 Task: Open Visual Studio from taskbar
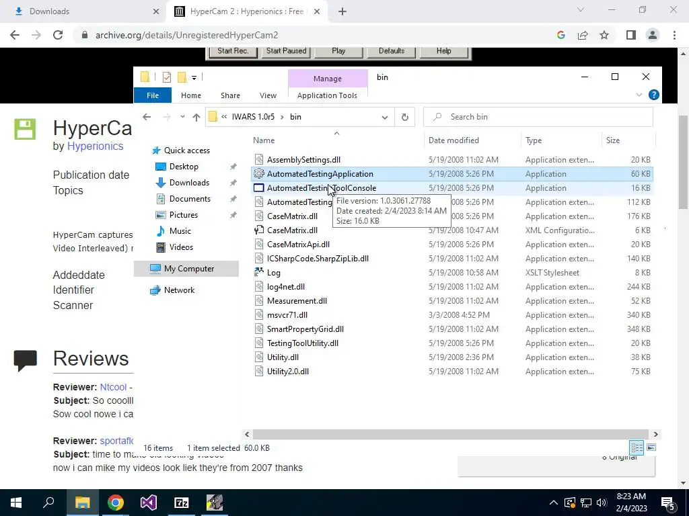click(x=149, y=503)
